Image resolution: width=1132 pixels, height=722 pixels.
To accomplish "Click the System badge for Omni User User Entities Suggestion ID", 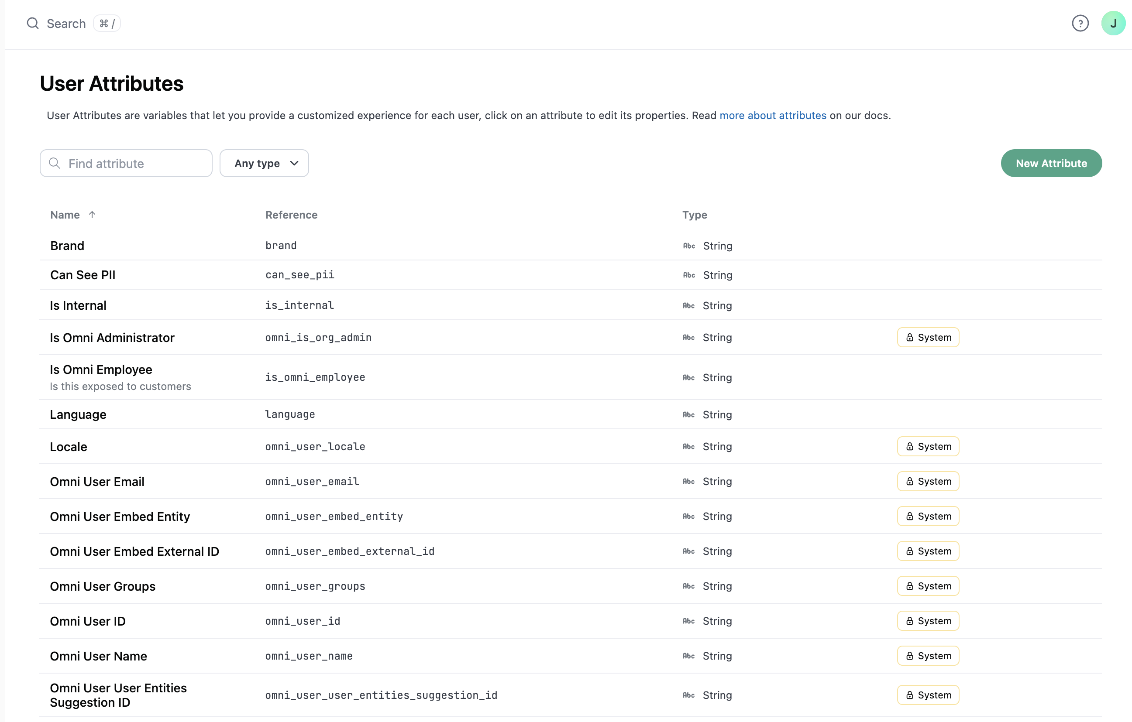I will tap(928, 695).
